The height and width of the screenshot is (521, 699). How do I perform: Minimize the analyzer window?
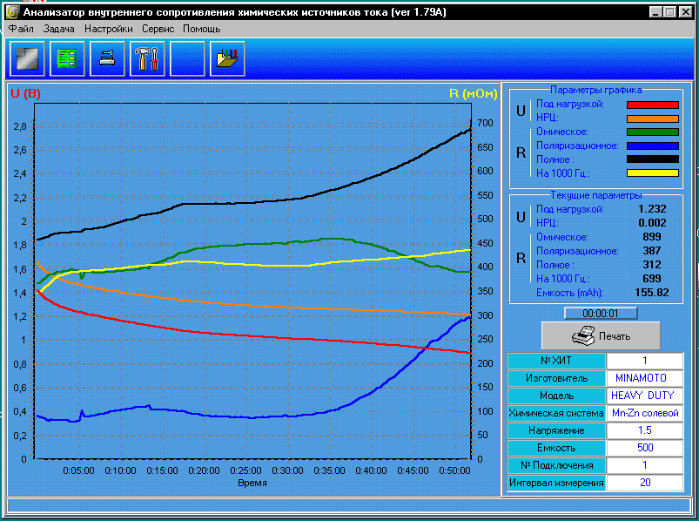click(655, 12)
